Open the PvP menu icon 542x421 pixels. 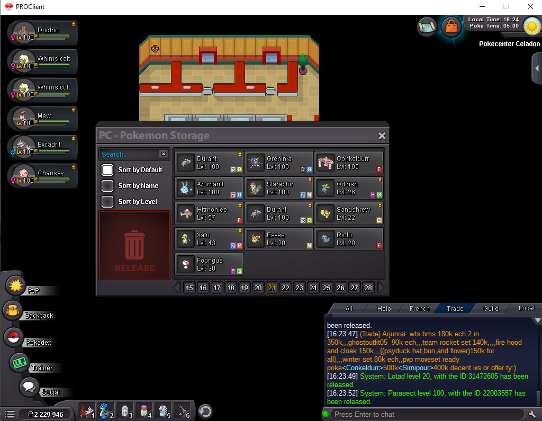pyautogui.click(x=15, y=285)
